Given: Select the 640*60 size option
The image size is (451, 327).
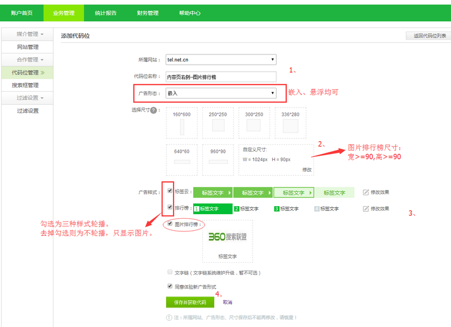Looking at the screenshot, I should (182, 160).
